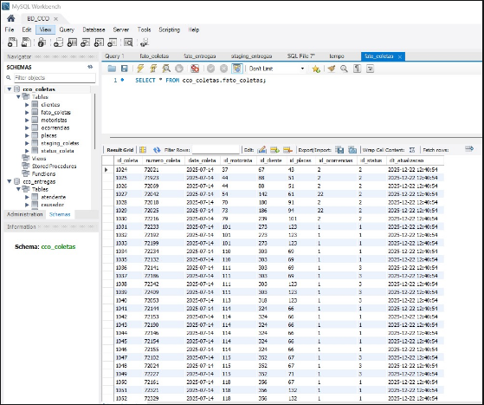Expand the fato_coletas table node
This screenshot has height=405, width=484.
[27, 113]
